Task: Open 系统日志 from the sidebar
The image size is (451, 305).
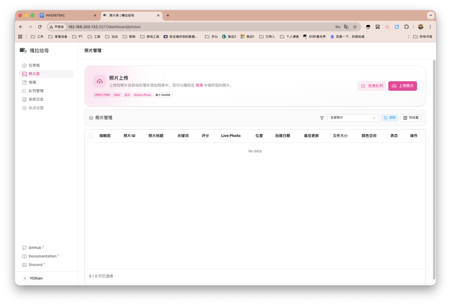Action: pyautogui.click(x=36, y=99)
